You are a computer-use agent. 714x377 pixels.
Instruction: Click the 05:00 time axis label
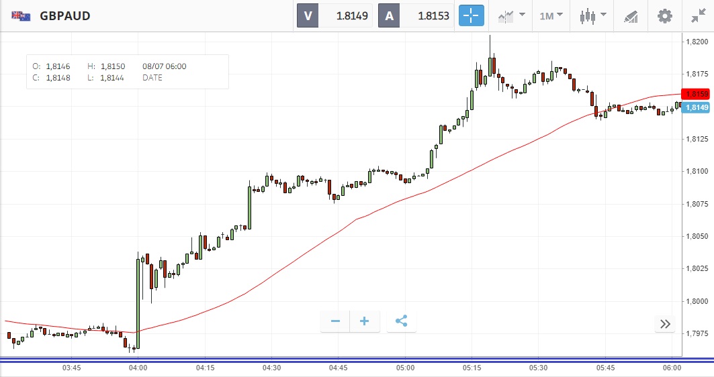click(405, 368)
